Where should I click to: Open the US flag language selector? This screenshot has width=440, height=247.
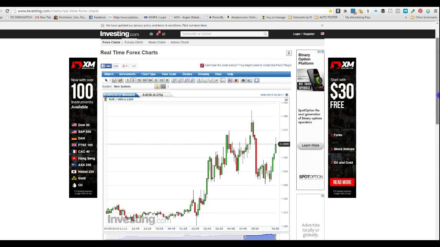[x=322, y=34]
